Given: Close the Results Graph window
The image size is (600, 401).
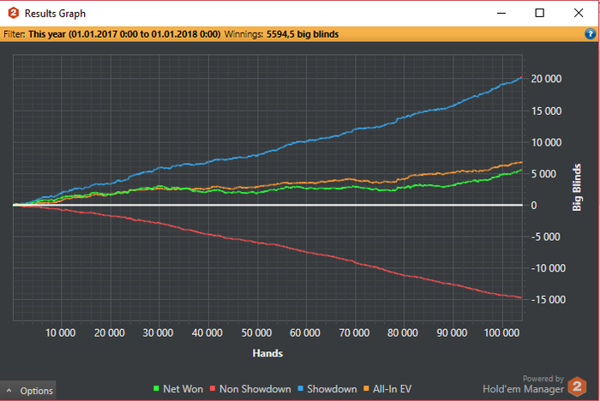Looking at the screenshot, I should (x=579, y=13).
